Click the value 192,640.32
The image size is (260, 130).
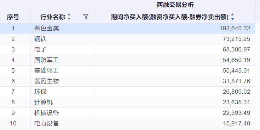[235, 29]
